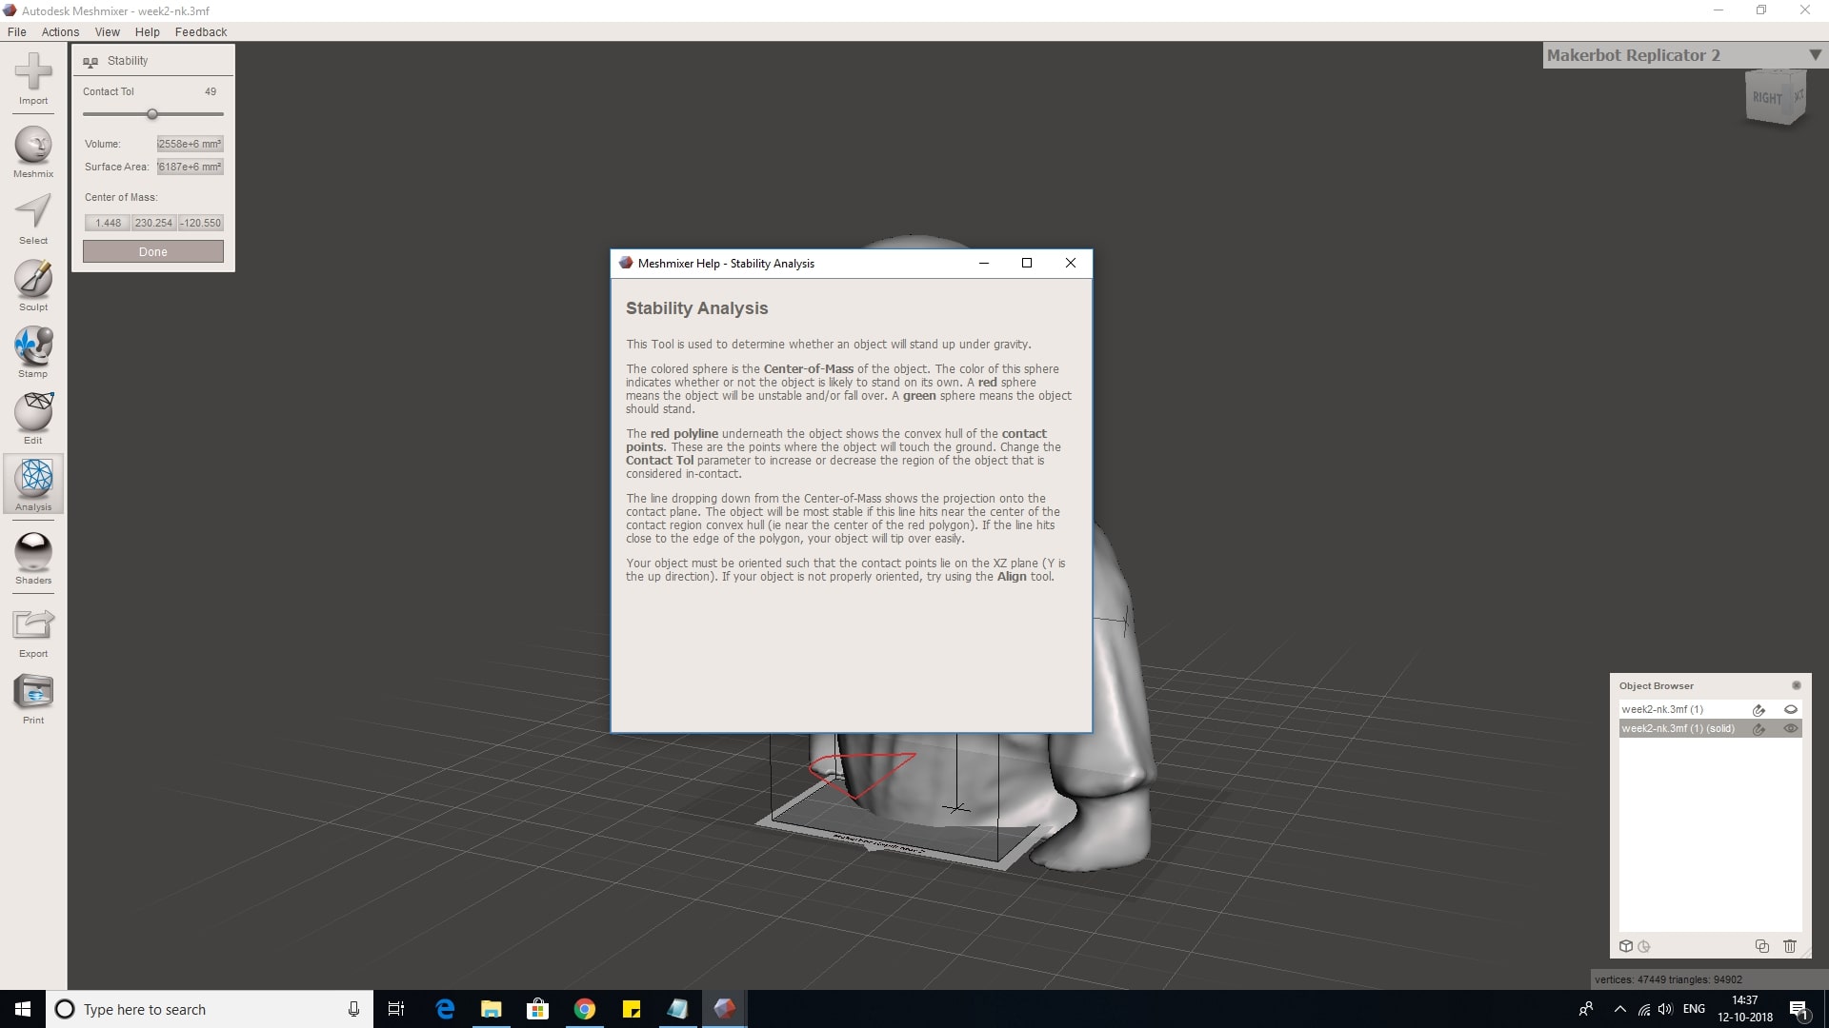Open Task View on the taskbar
1829x1028 pixels.
click(396, 1009)
